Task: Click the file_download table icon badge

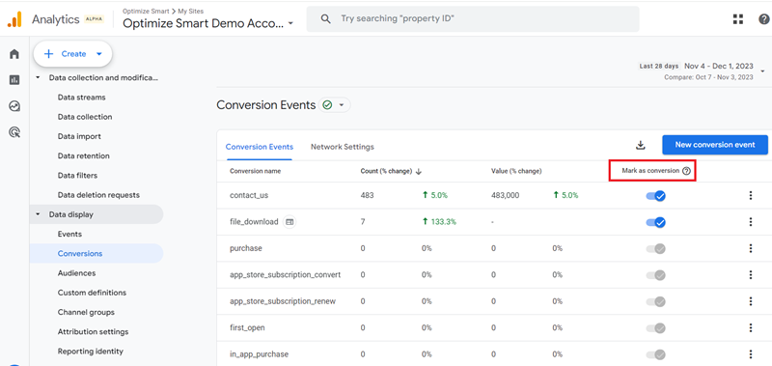Action: [x=289, y=222]
